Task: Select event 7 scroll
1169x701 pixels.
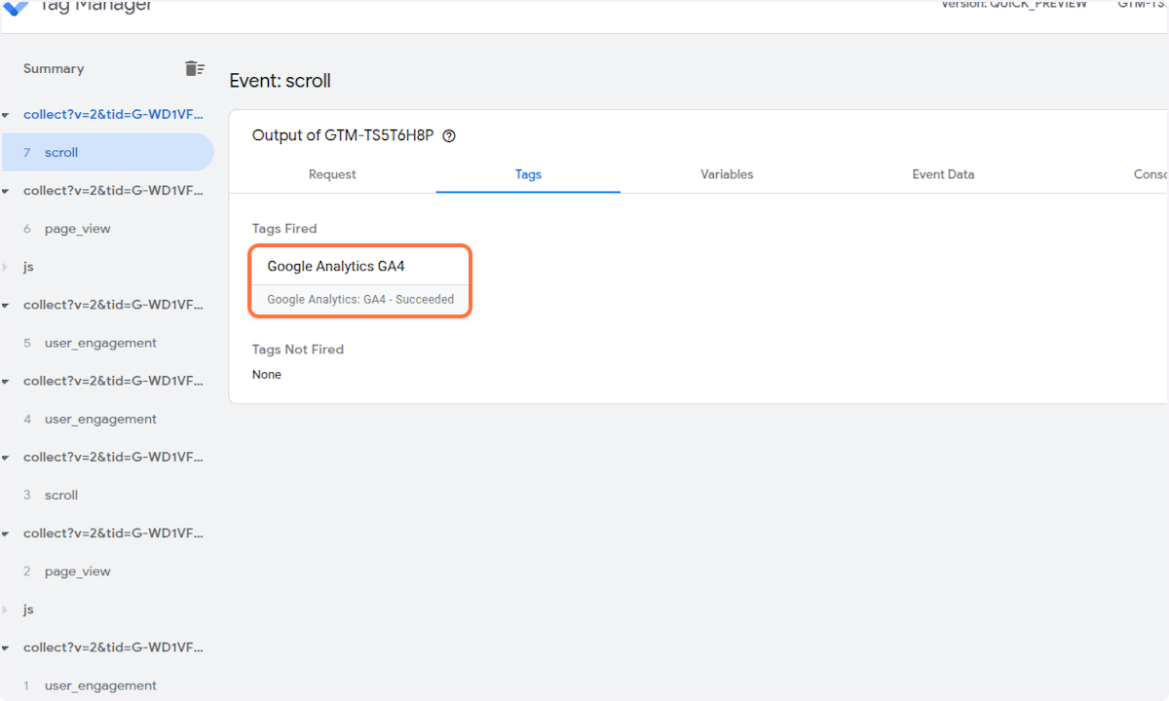Action: (106, 152)
